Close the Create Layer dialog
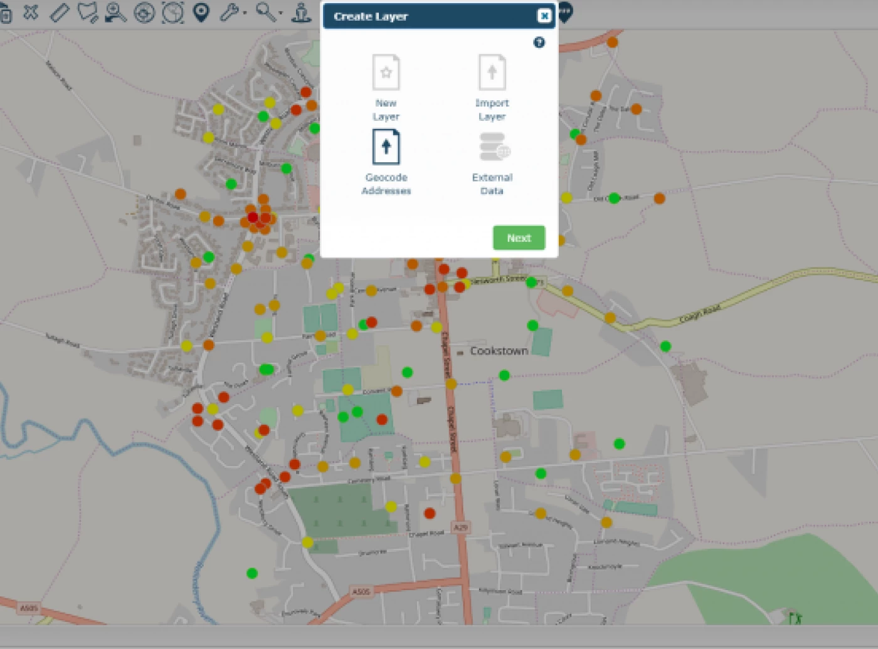This screenshot has width=878, height=649. pyautogui.click(x=544, y=16)
